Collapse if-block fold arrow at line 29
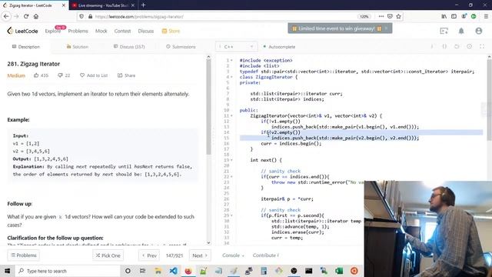This screenshot has width=492, height=277. point(231,215)
